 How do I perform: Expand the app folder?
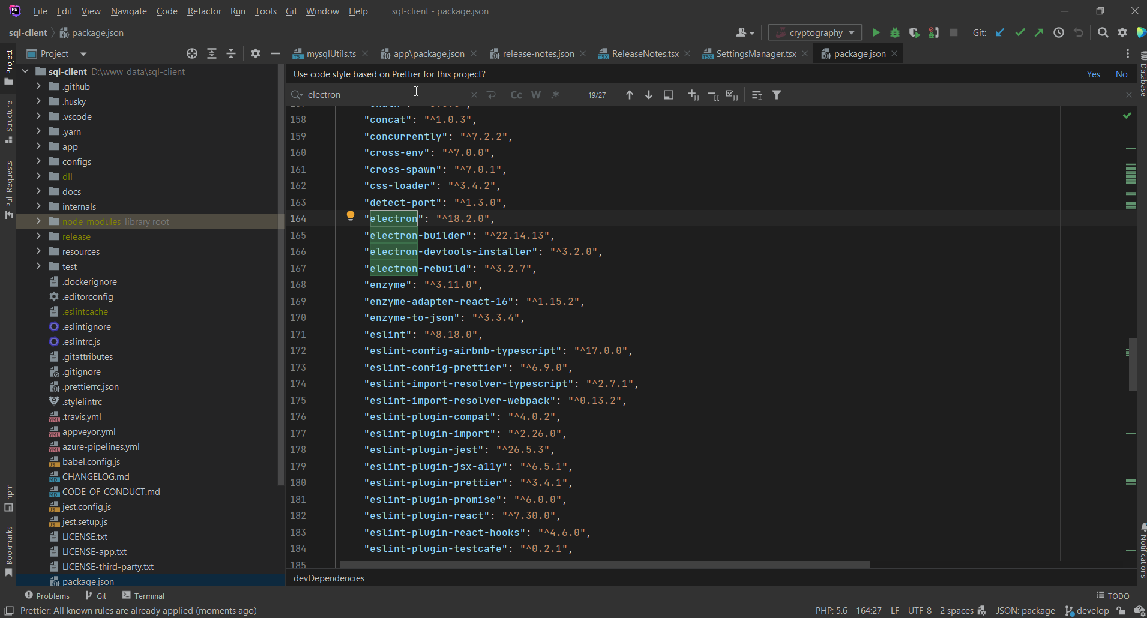coord(38,146)
